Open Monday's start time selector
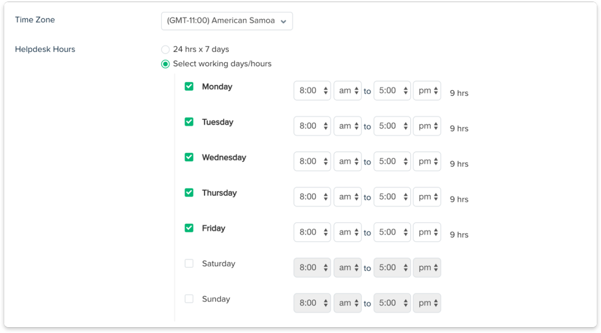 pyautogui.click(x=312, y=90)
